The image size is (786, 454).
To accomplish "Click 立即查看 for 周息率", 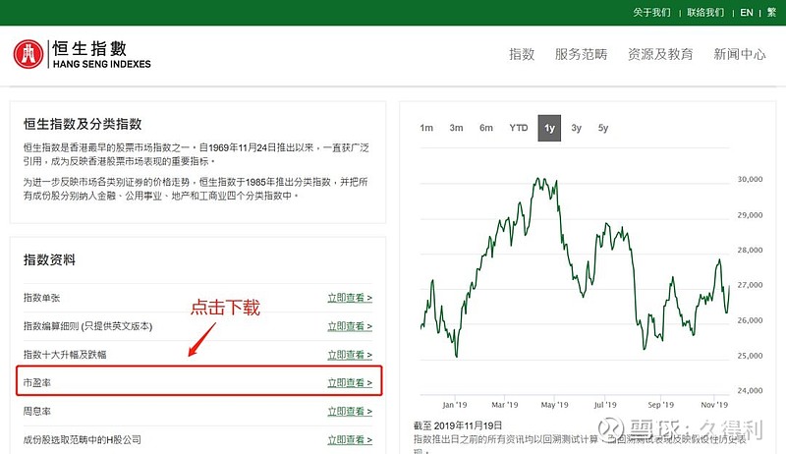I will coord(350,412).
